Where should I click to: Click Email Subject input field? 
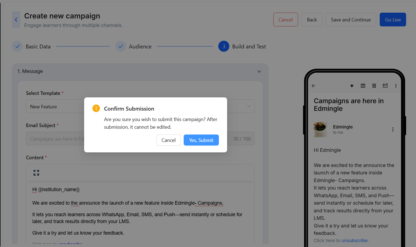[140, 139]
